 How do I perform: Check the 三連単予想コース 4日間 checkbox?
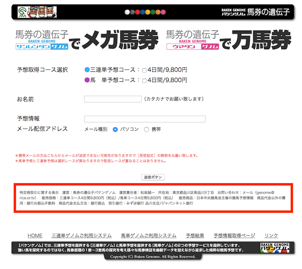coord(144,70)
